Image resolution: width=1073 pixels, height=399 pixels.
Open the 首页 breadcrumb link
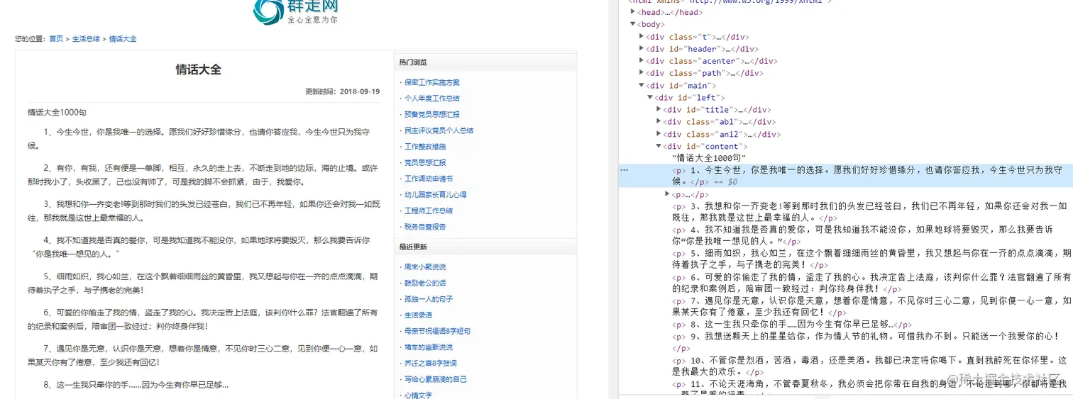tap(56, 39)
